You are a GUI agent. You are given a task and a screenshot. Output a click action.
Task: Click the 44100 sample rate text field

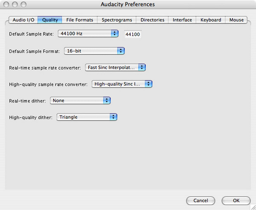tap(133, 34)
